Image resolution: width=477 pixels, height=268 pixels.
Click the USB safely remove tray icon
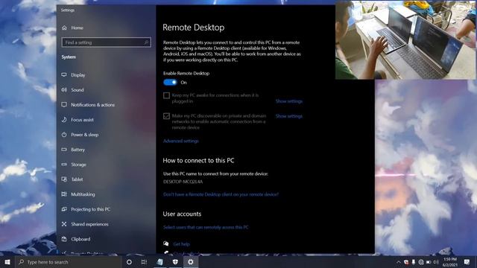414,262
